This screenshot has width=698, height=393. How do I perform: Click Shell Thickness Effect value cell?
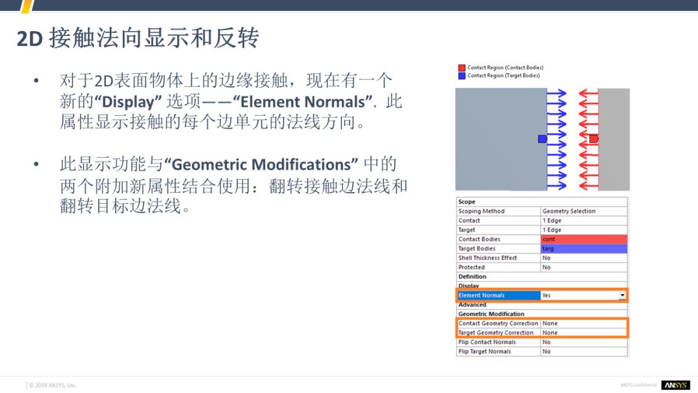[584, 258]
